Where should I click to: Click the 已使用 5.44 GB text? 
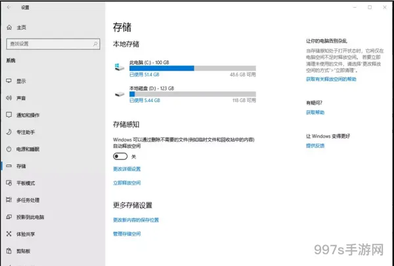(144, 100)
